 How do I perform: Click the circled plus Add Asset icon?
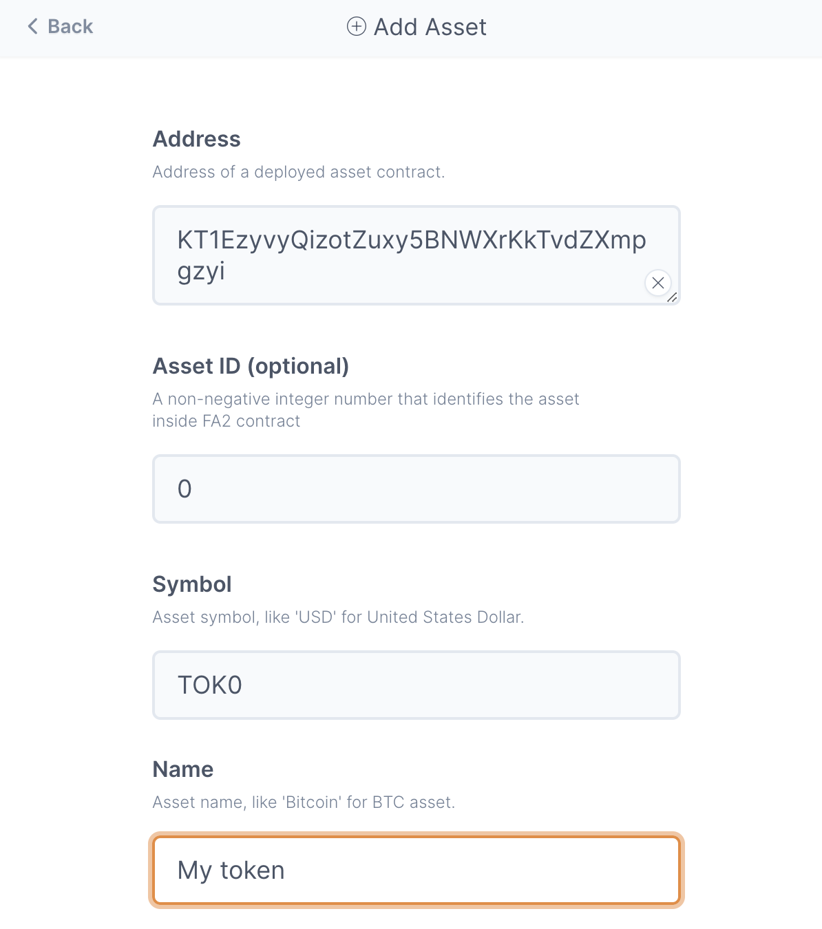[x=355, y=27]
